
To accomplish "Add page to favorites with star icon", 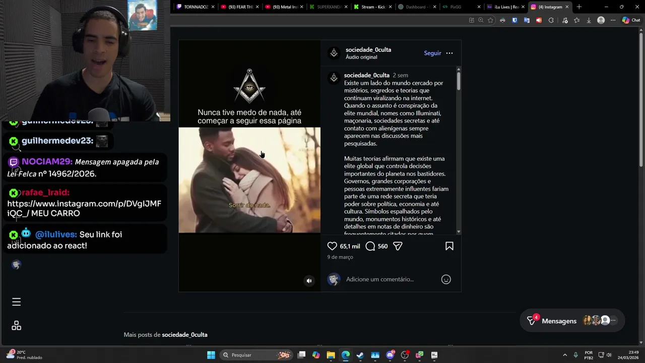I will point(490,20).
